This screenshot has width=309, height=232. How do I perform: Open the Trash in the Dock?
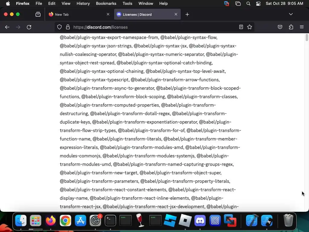point(288,220)
